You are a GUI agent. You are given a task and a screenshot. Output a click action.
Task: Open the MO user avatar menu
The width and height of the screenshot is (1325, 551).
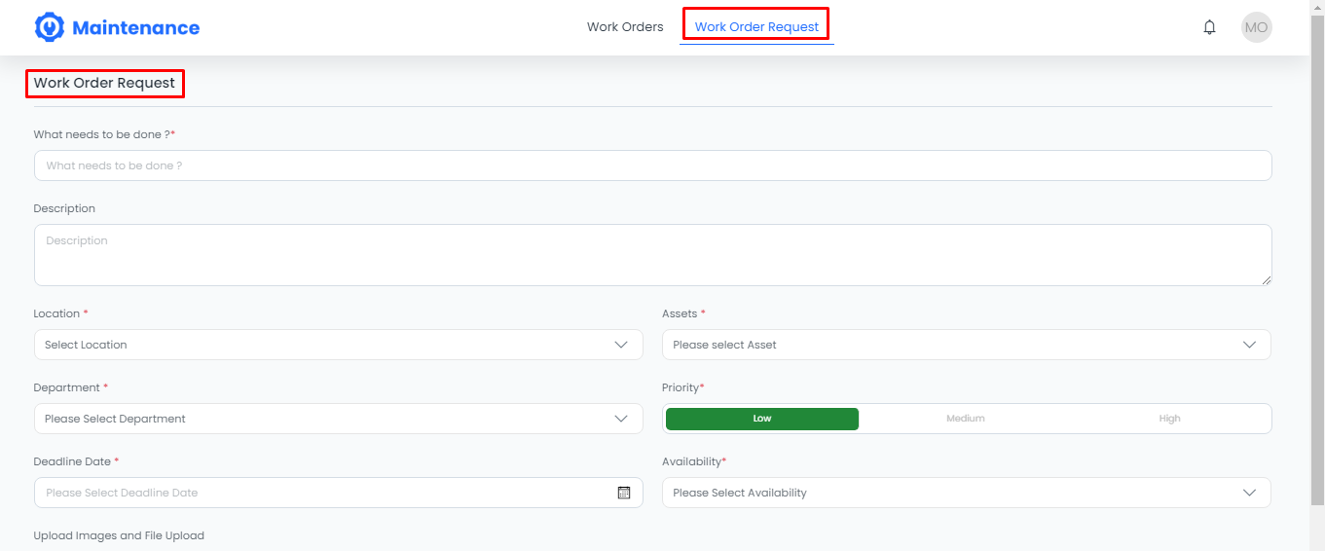(x=1256, y=27)
